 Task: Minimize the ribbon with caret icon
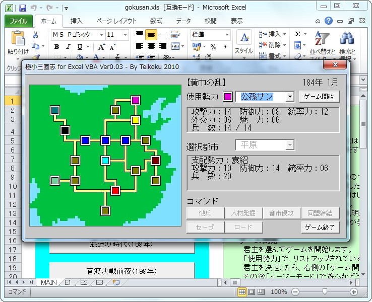318,21
